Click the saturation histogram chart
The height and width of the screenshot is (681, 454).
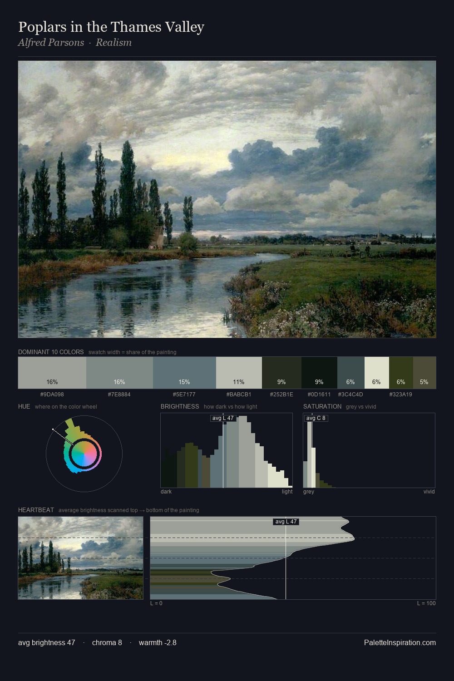point(369,450)
